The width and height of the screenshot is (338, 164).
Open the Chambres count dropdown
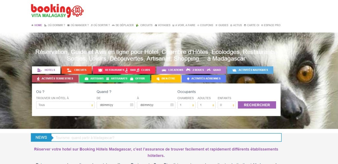coord(186,105)
